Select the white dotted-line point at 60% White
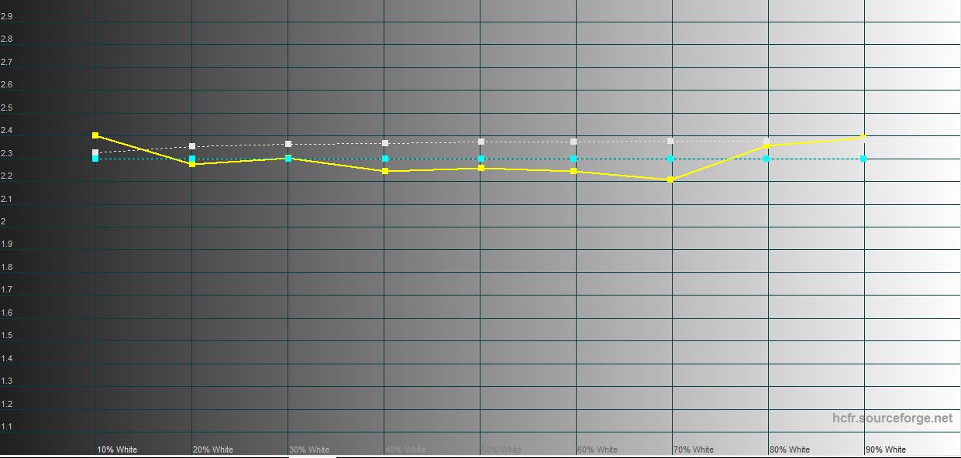This screenshot has height=458, width=961. click(573, 142)
